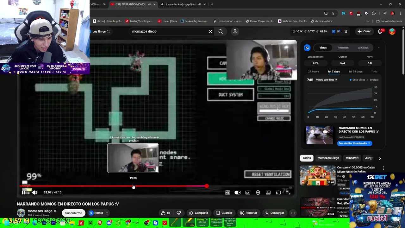The height and width of the screenshot is (228, 405).
Task: Expand the Remix dropdown arrow
Action: coord(107,213)
